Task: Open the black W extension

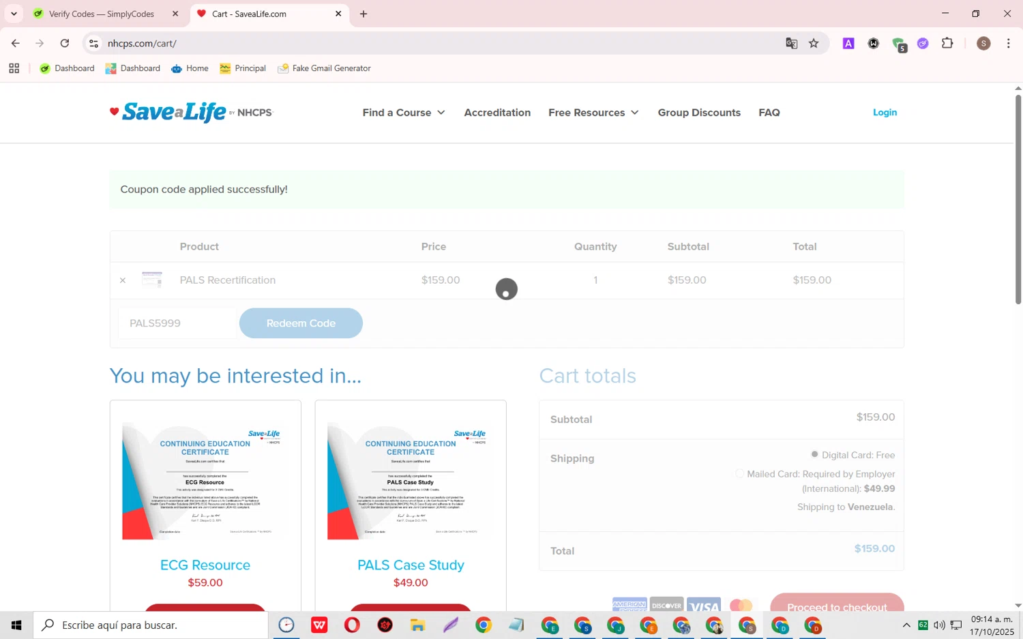Action: (874, 43)
